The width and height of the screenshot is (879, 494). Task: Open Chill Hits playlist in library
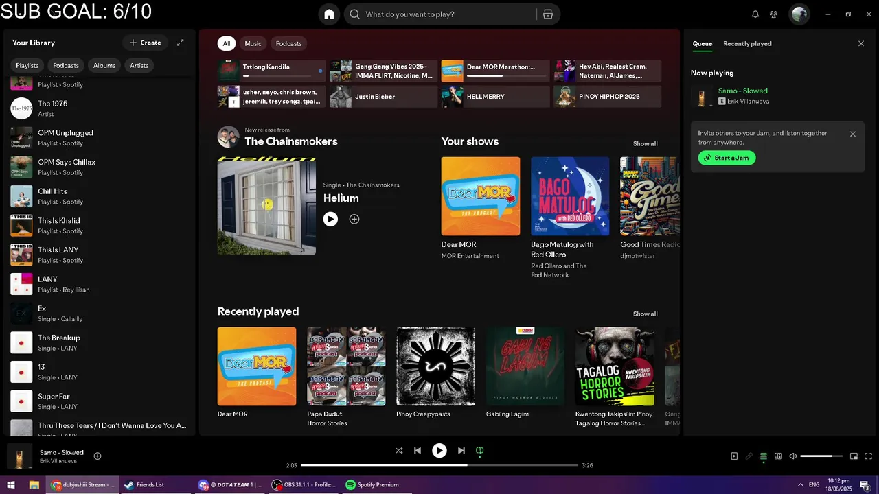[x=100, y=196]
